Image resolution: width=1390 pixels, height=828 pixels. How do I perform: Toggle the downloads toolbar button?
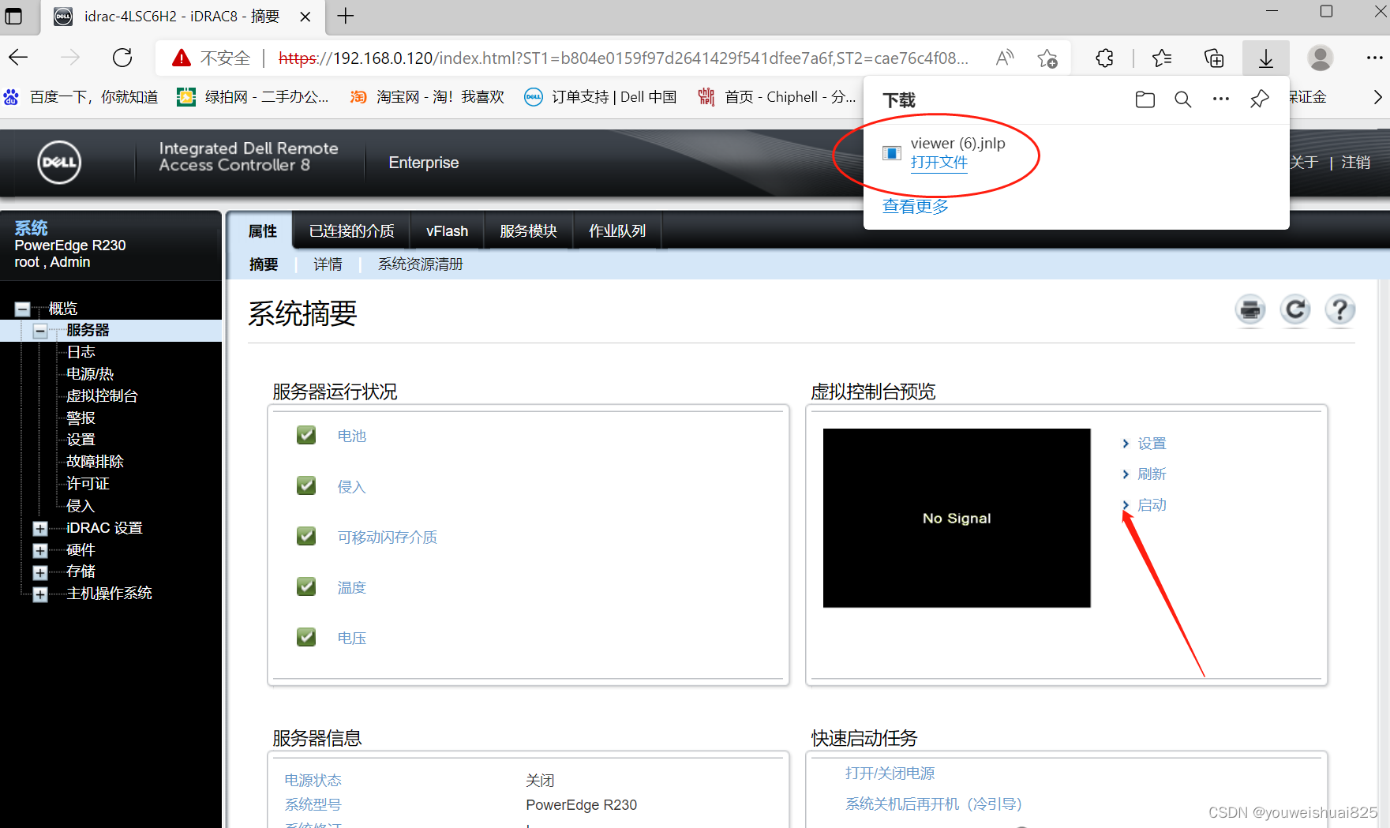[1266, 58]
